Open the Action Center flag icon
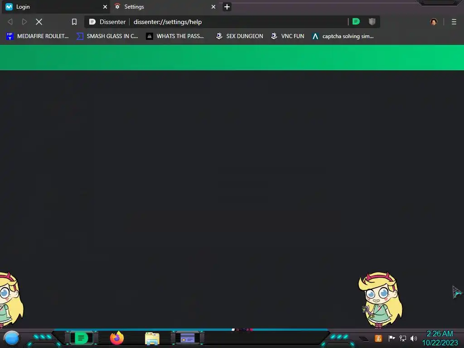 (x=391, y=338)
